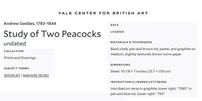Click the Yale Center for British Art header

tap(103, 13)
